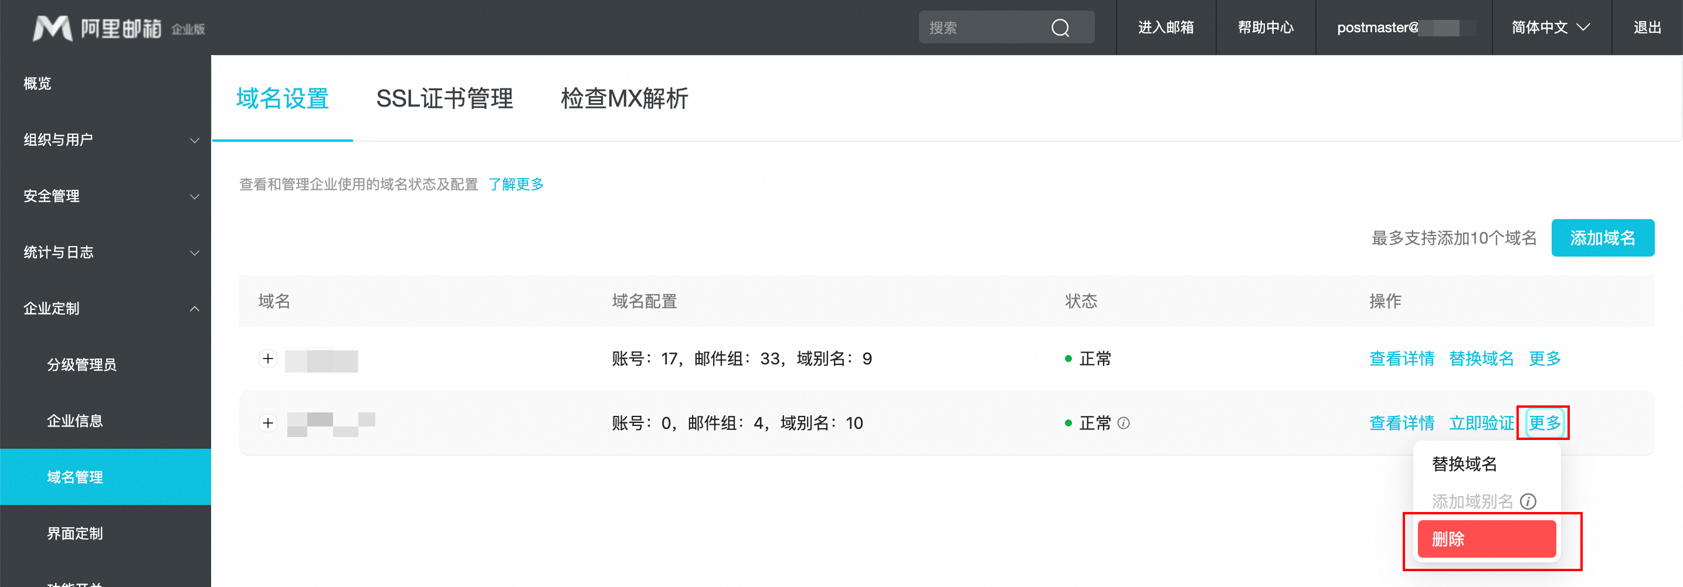Click info icon next to second row status

1123,423
